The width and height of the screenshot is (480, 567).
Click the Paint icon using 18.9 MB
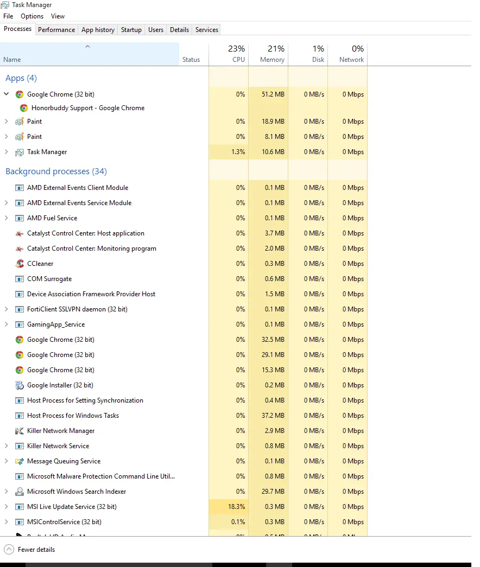pyautogui.click(x=20, y=122)
